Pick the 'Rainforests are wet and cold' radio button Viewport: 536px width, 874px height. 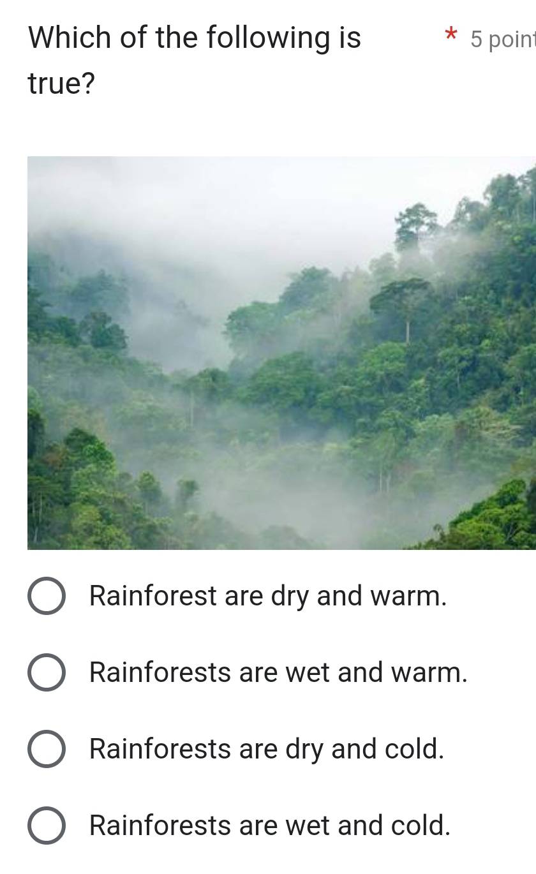[46, 826]
